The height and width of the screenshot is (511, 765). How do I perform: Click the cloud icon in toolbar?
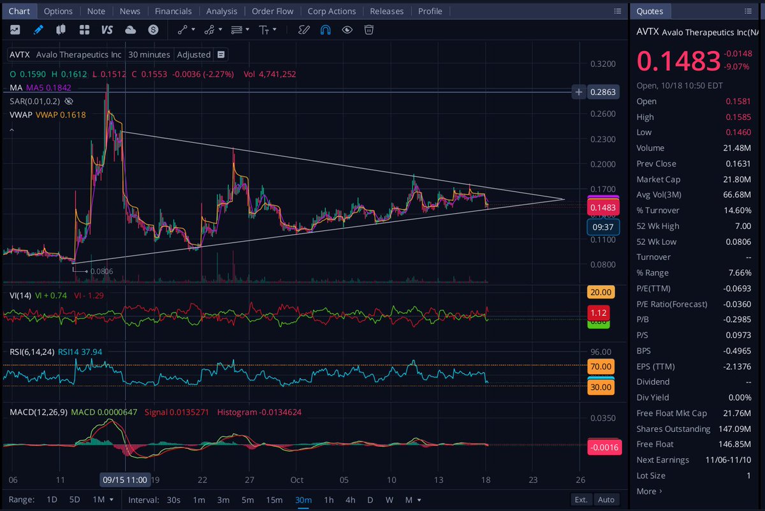click(130, 29)
